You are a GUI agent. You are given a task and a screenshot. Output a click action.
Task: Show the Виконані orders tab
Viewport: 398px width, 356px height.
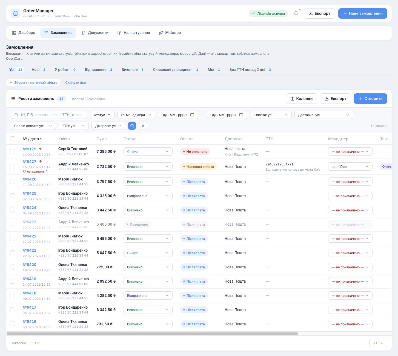tap(133, 70)
